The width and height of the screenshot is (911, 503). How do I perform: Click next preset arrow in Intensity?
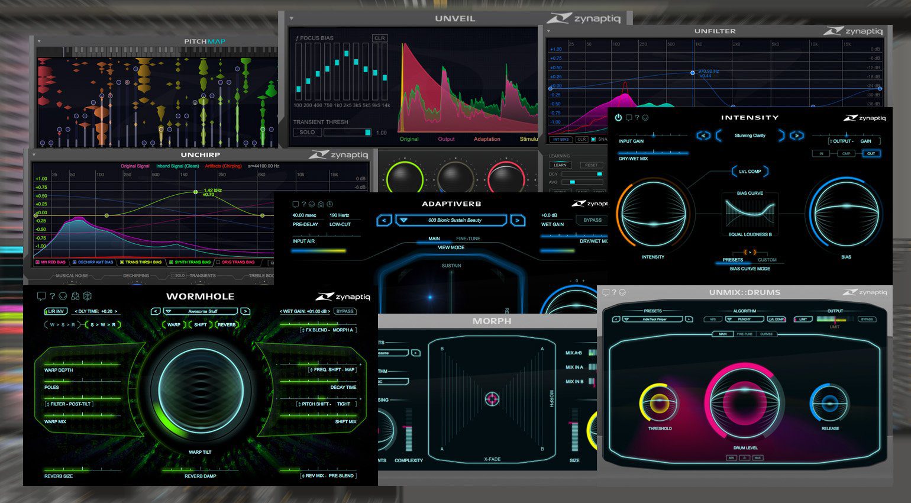pos(797,136)
